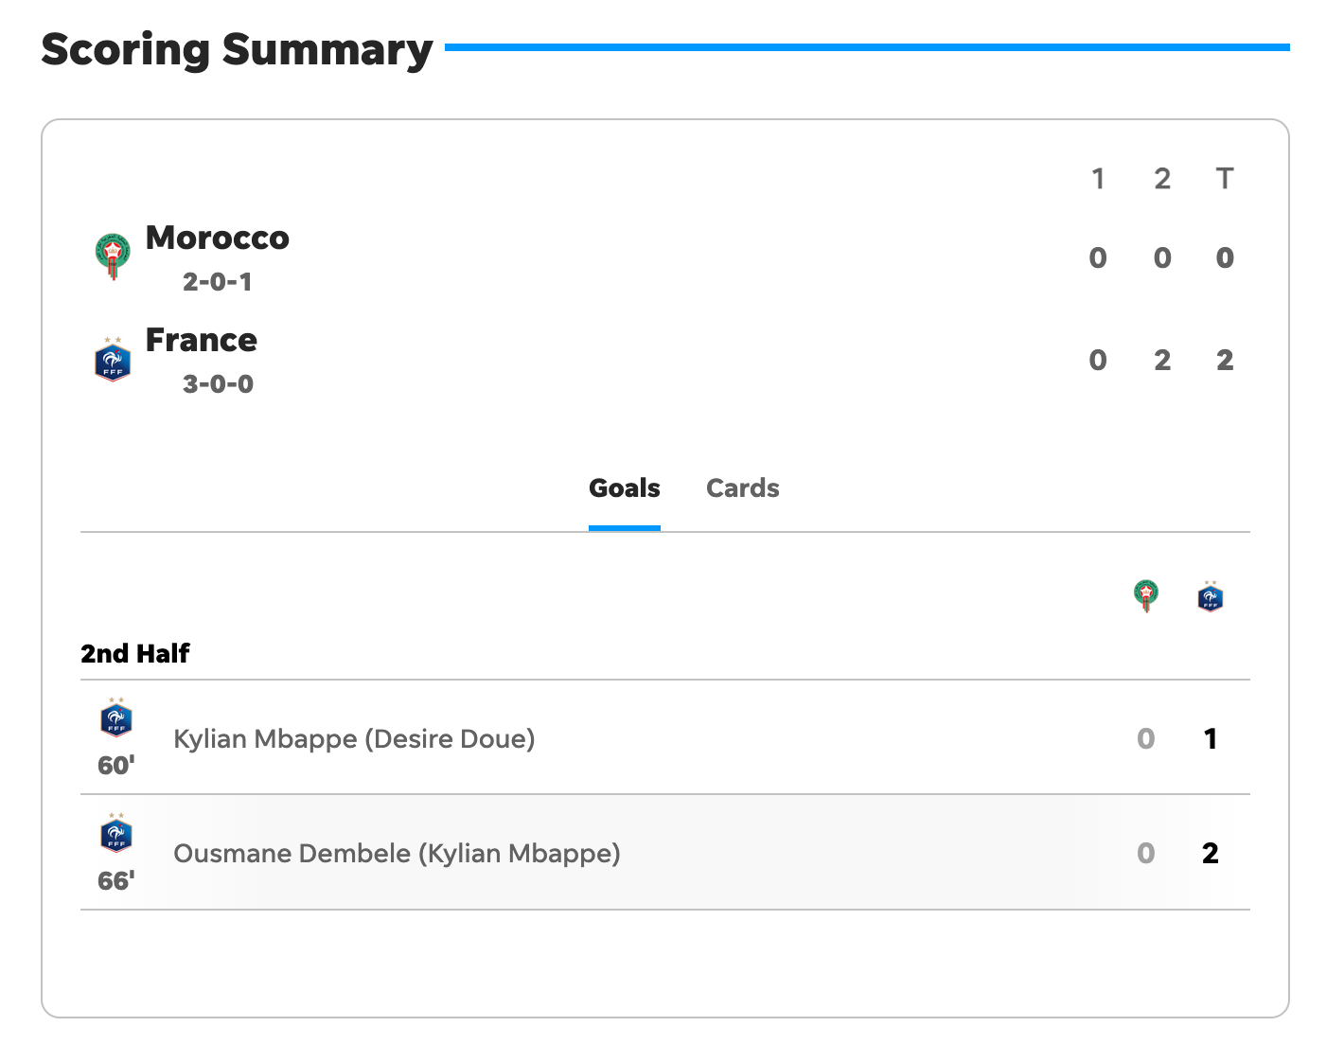Click the 66' minute marker
This screenshot has height=1062, width=1344.
pyautogui.click(x=116, y=880)
